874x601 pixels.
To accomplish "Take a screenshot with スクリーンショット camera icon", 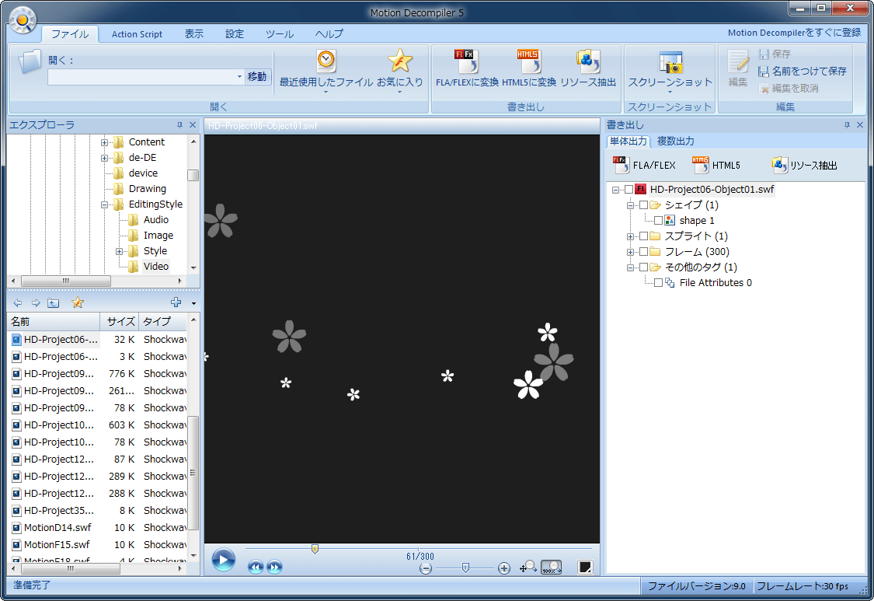I will (670, 62).
